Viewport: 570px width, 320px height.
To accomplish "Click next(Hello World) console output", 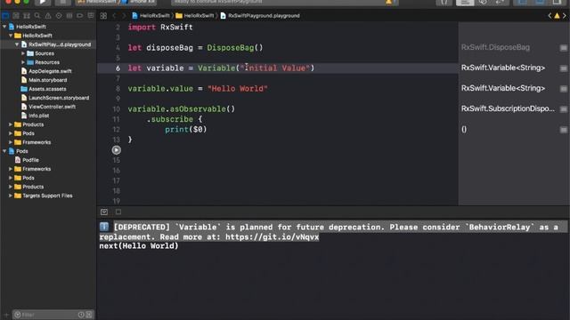I will [x=139, y=246].
